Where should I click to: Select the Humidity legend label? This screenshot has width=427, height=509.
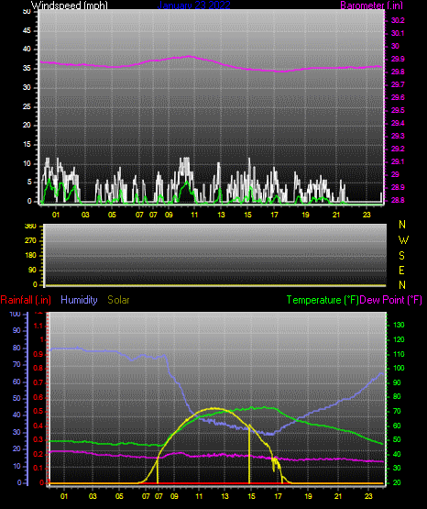pos(79,300)
